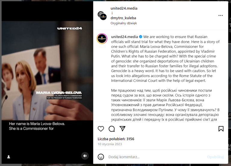Viewport: 231px width, 166px height.
Task: Open dmytro_kuleba profile link
Action: click(123, 18)
